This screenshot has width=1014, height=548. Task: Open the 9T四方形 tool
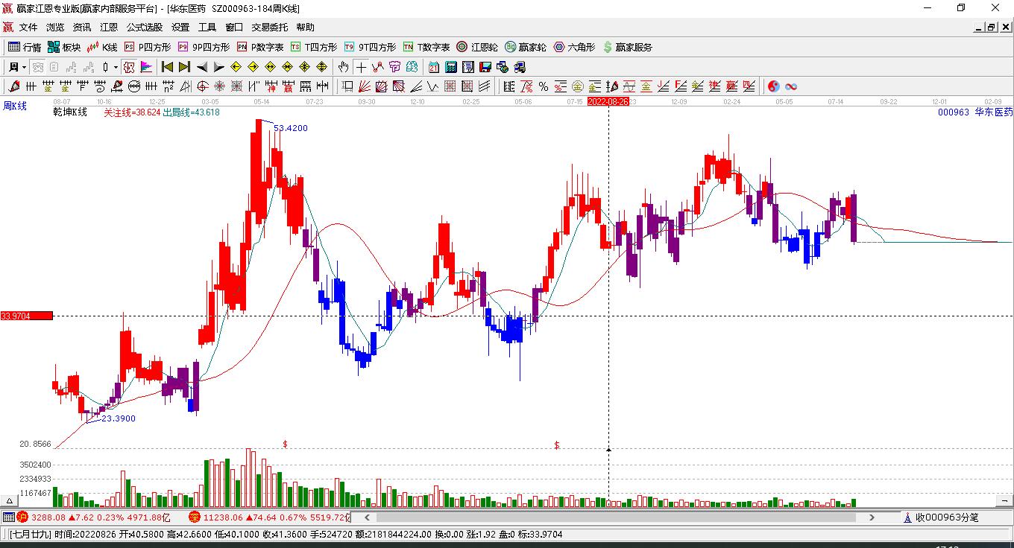[x=371, y=47]
